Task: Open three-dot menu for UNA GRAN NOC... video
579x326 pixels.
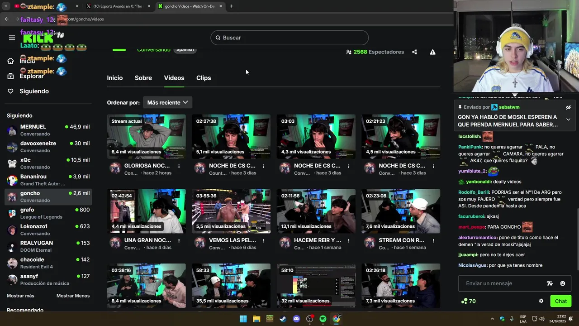Action: [179, 241]
